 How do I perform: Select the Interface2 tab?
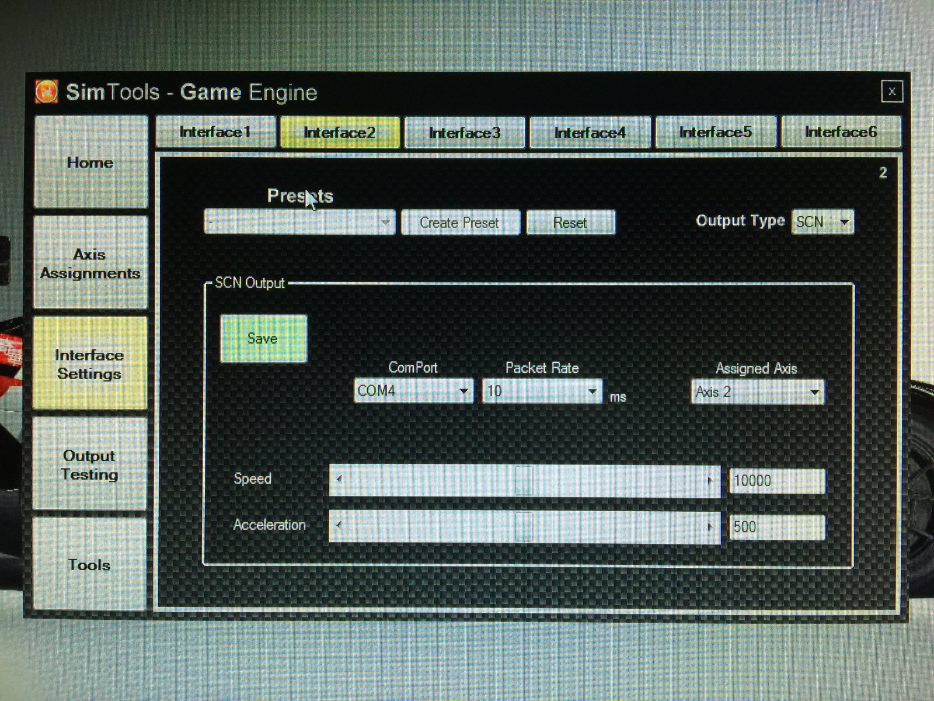coord(340,133)
